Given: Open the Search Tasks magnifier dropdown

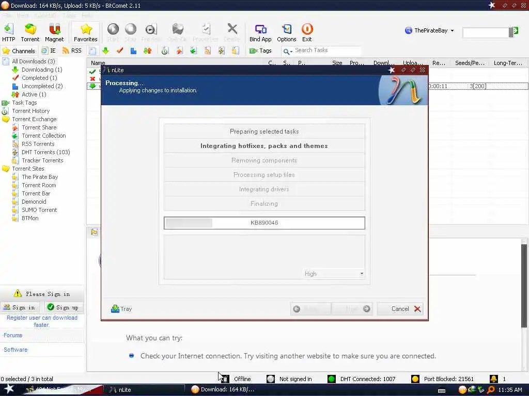Looking at the screenshot, I should [287, 51].
